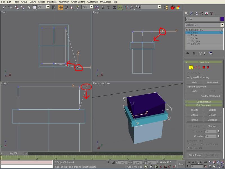Open the Hierarchy command panel tab
The width and height of the screenshot is (225, 169).
(x=197, y=13)
